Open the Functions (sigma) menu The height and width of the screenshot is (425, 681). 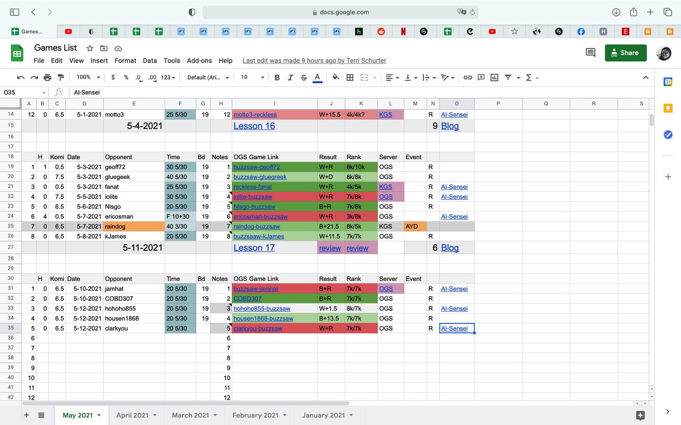(x=529, y=77)
